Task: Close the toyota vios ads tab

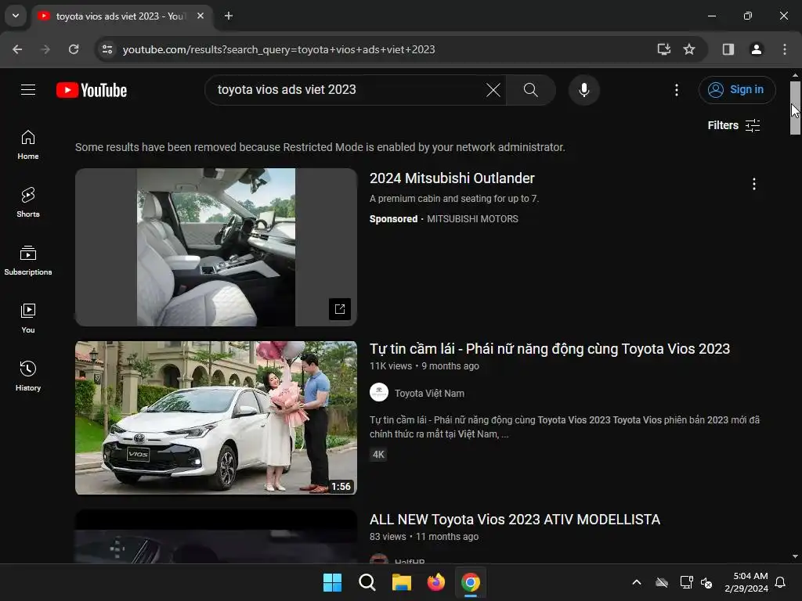Action: [200, 16]
